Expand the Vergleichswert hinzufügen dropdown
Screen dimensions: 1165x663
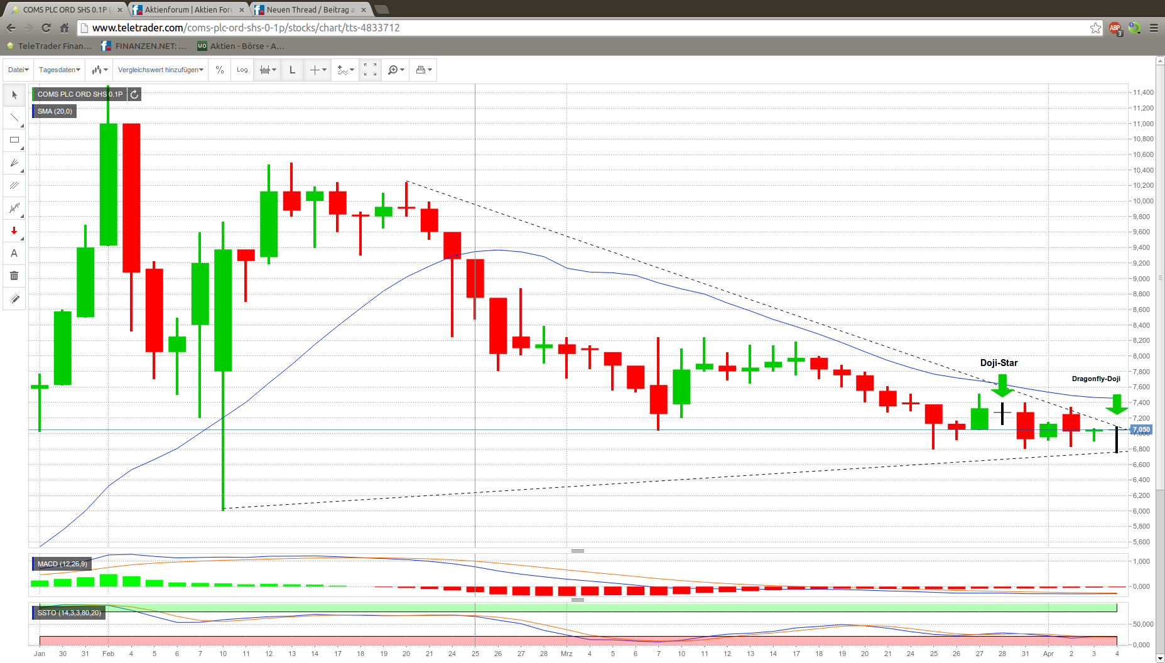tap(161, 70)
